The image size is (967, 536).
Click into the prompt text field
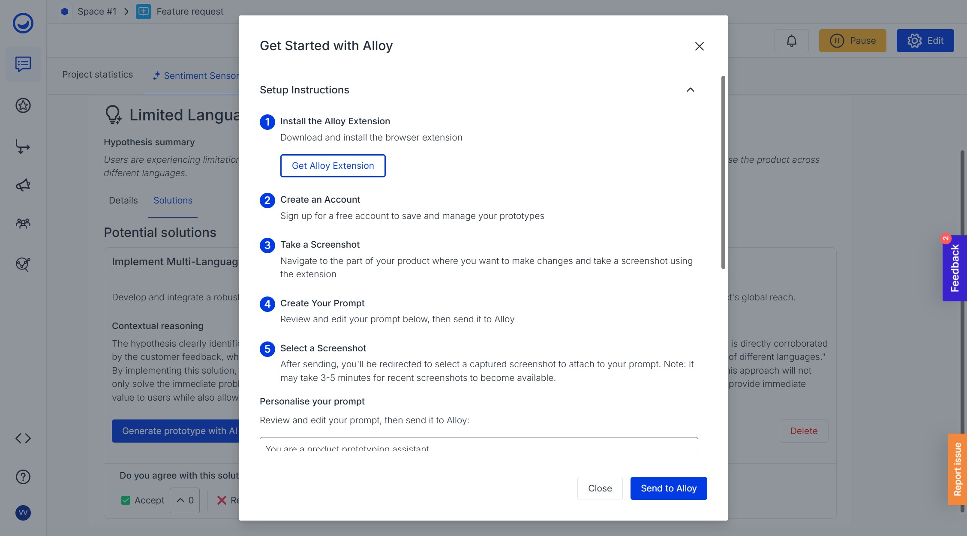(478, 446)
